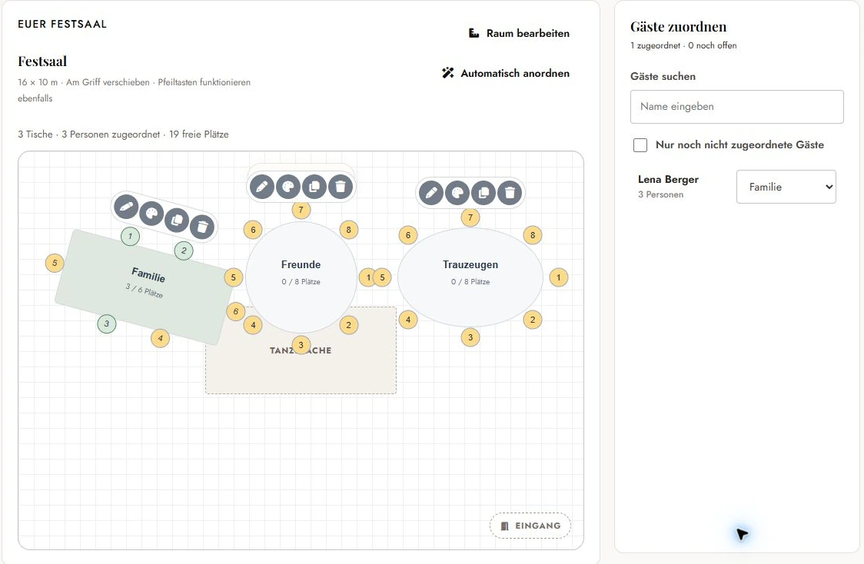Edit the Familie table with pencil icon
This screenshot has height=564, width=864.
pyautogui.click(x=125, y=207)
